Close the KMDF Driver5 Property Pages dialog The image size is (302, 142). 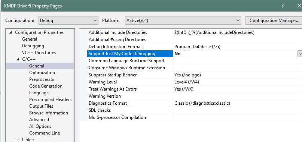click(299, 6)
